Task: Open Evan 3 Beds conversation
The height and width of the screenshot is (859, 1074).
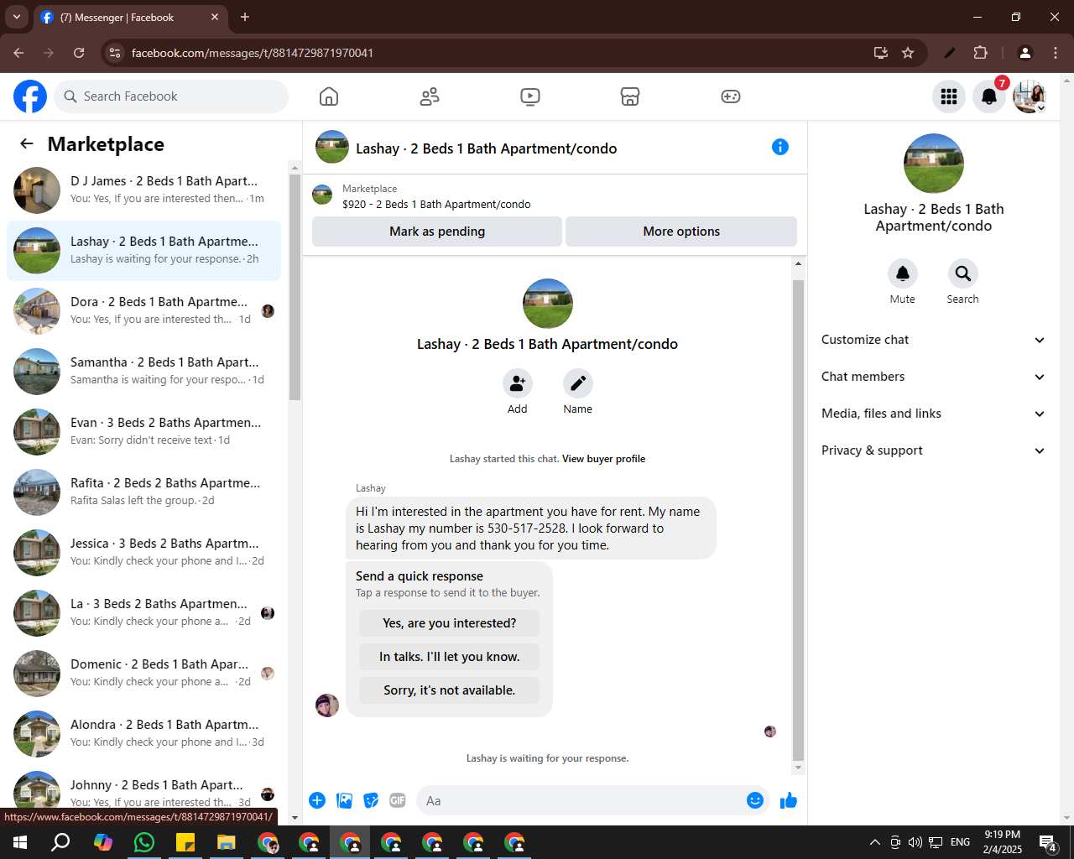Action: point(143,432)
